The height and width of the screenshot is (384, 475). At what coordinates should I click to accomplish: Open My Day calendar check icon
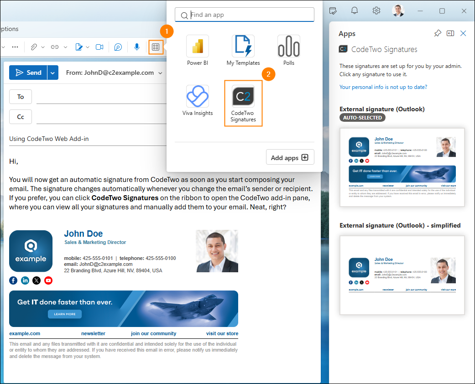pos(333,11)
